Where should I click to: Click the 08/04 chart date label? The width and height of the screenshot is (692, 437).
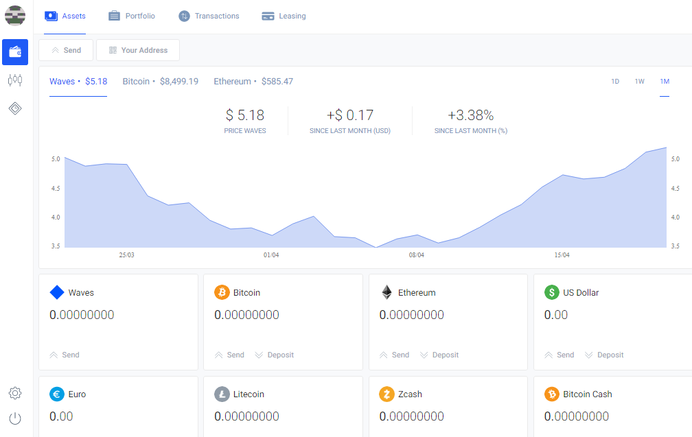click(416, 255)
